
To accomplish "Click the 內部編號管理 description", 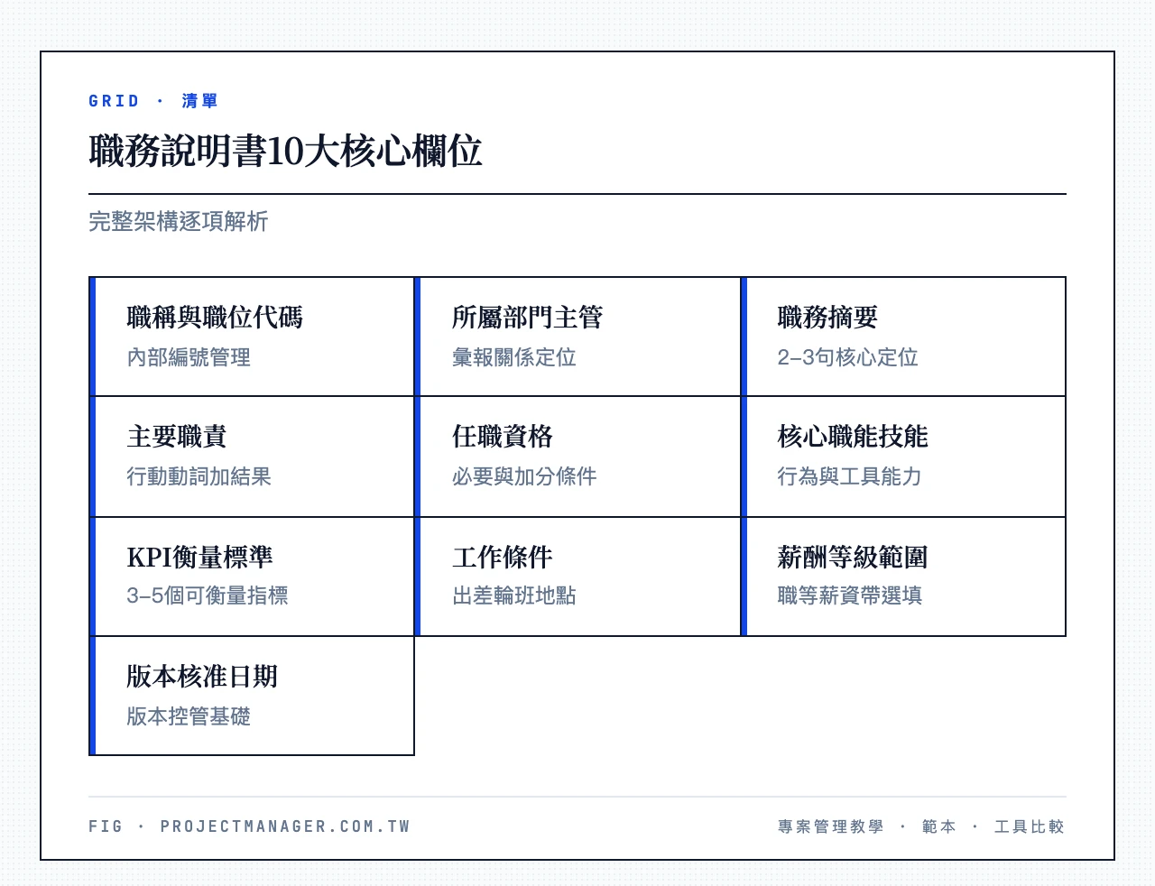I will click(x=189, y=357).
